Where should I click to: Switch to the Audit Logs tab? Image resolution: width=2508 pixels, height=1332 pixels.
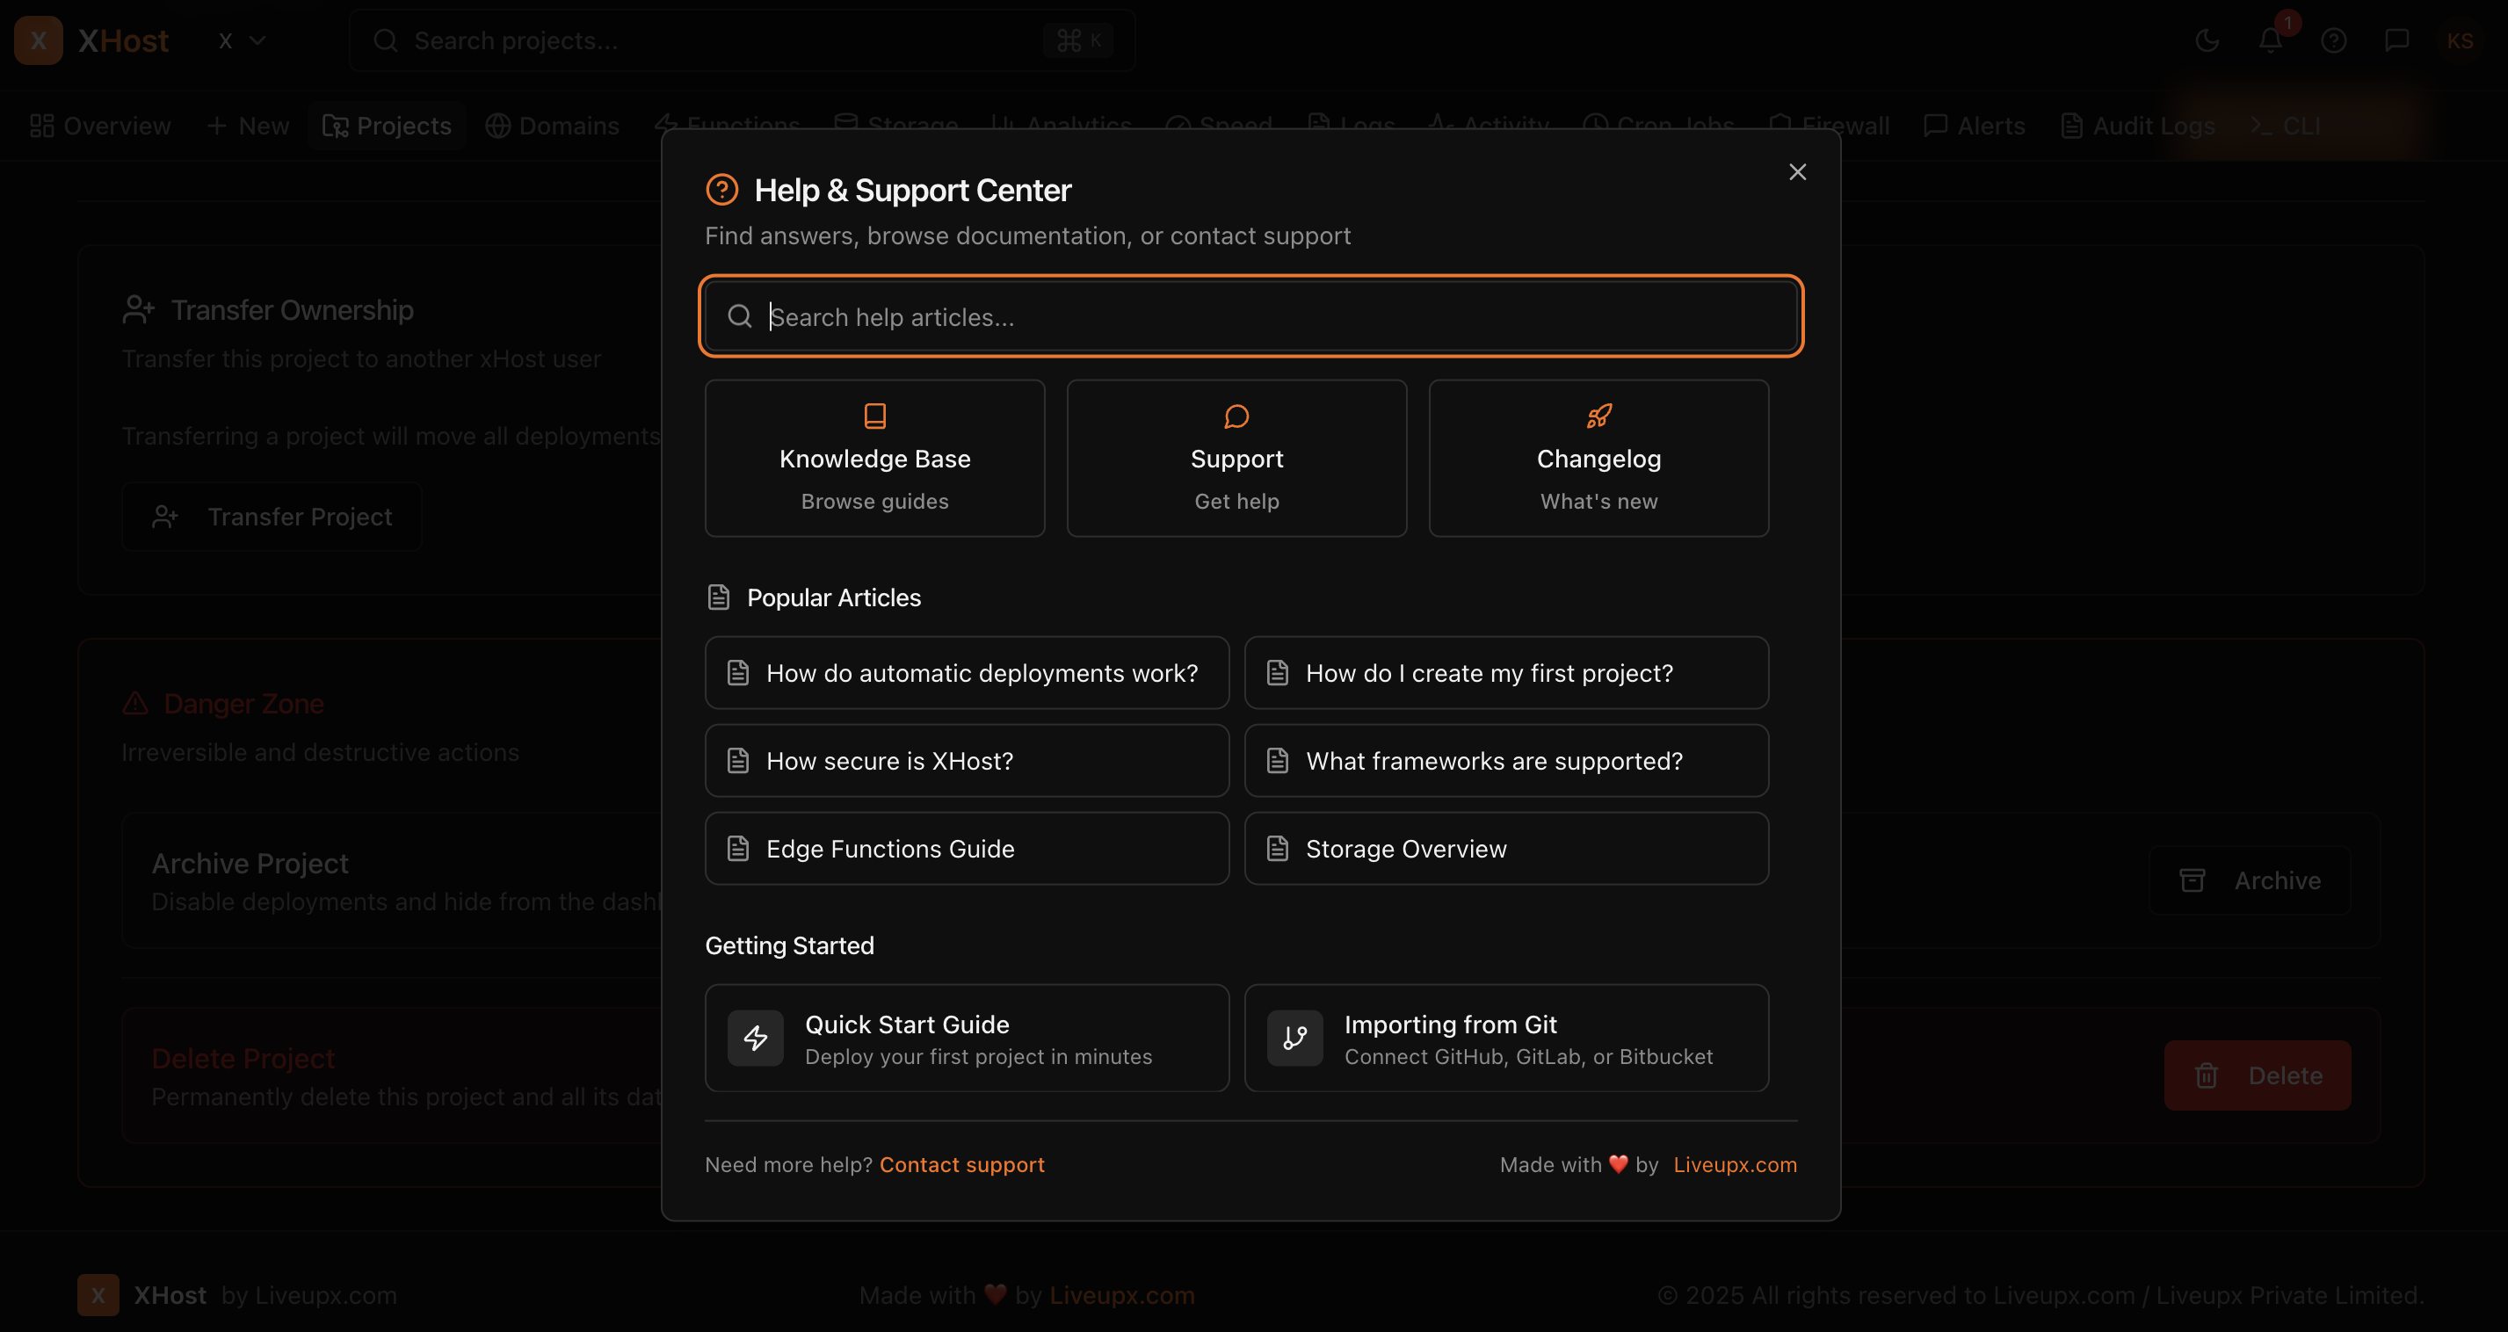(2138, 125)
